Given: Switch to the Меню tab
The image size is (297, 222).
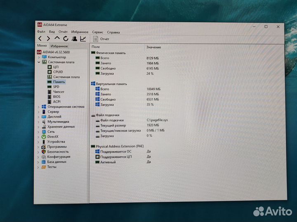Looking at the screenshot, I should tap(42, 46).
